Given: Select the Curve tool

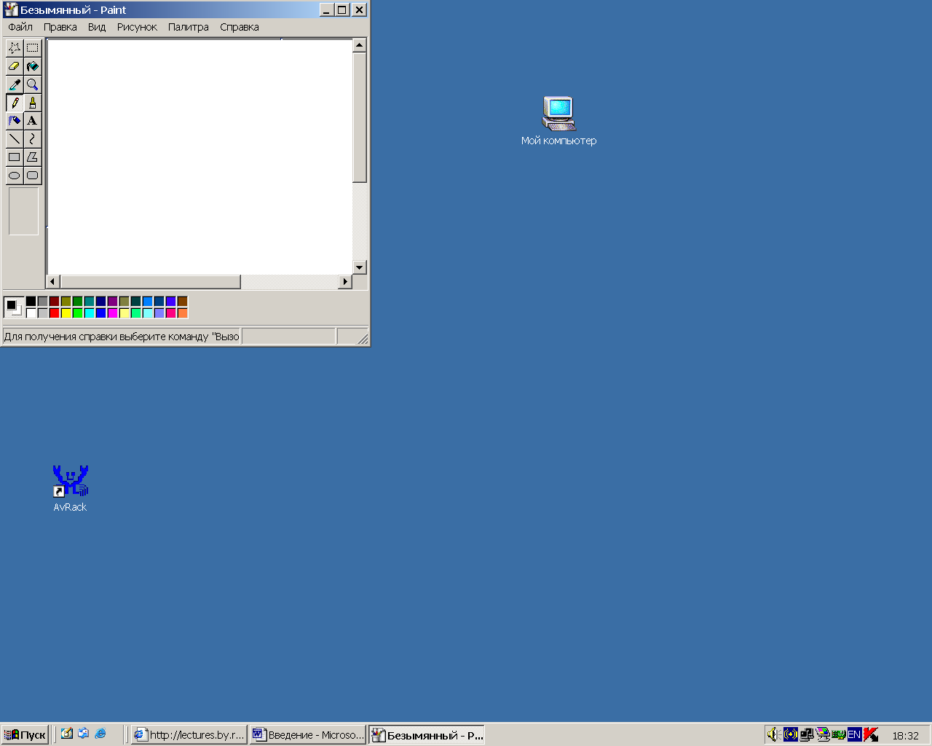Looking at the screenshot, I should 33,139.
